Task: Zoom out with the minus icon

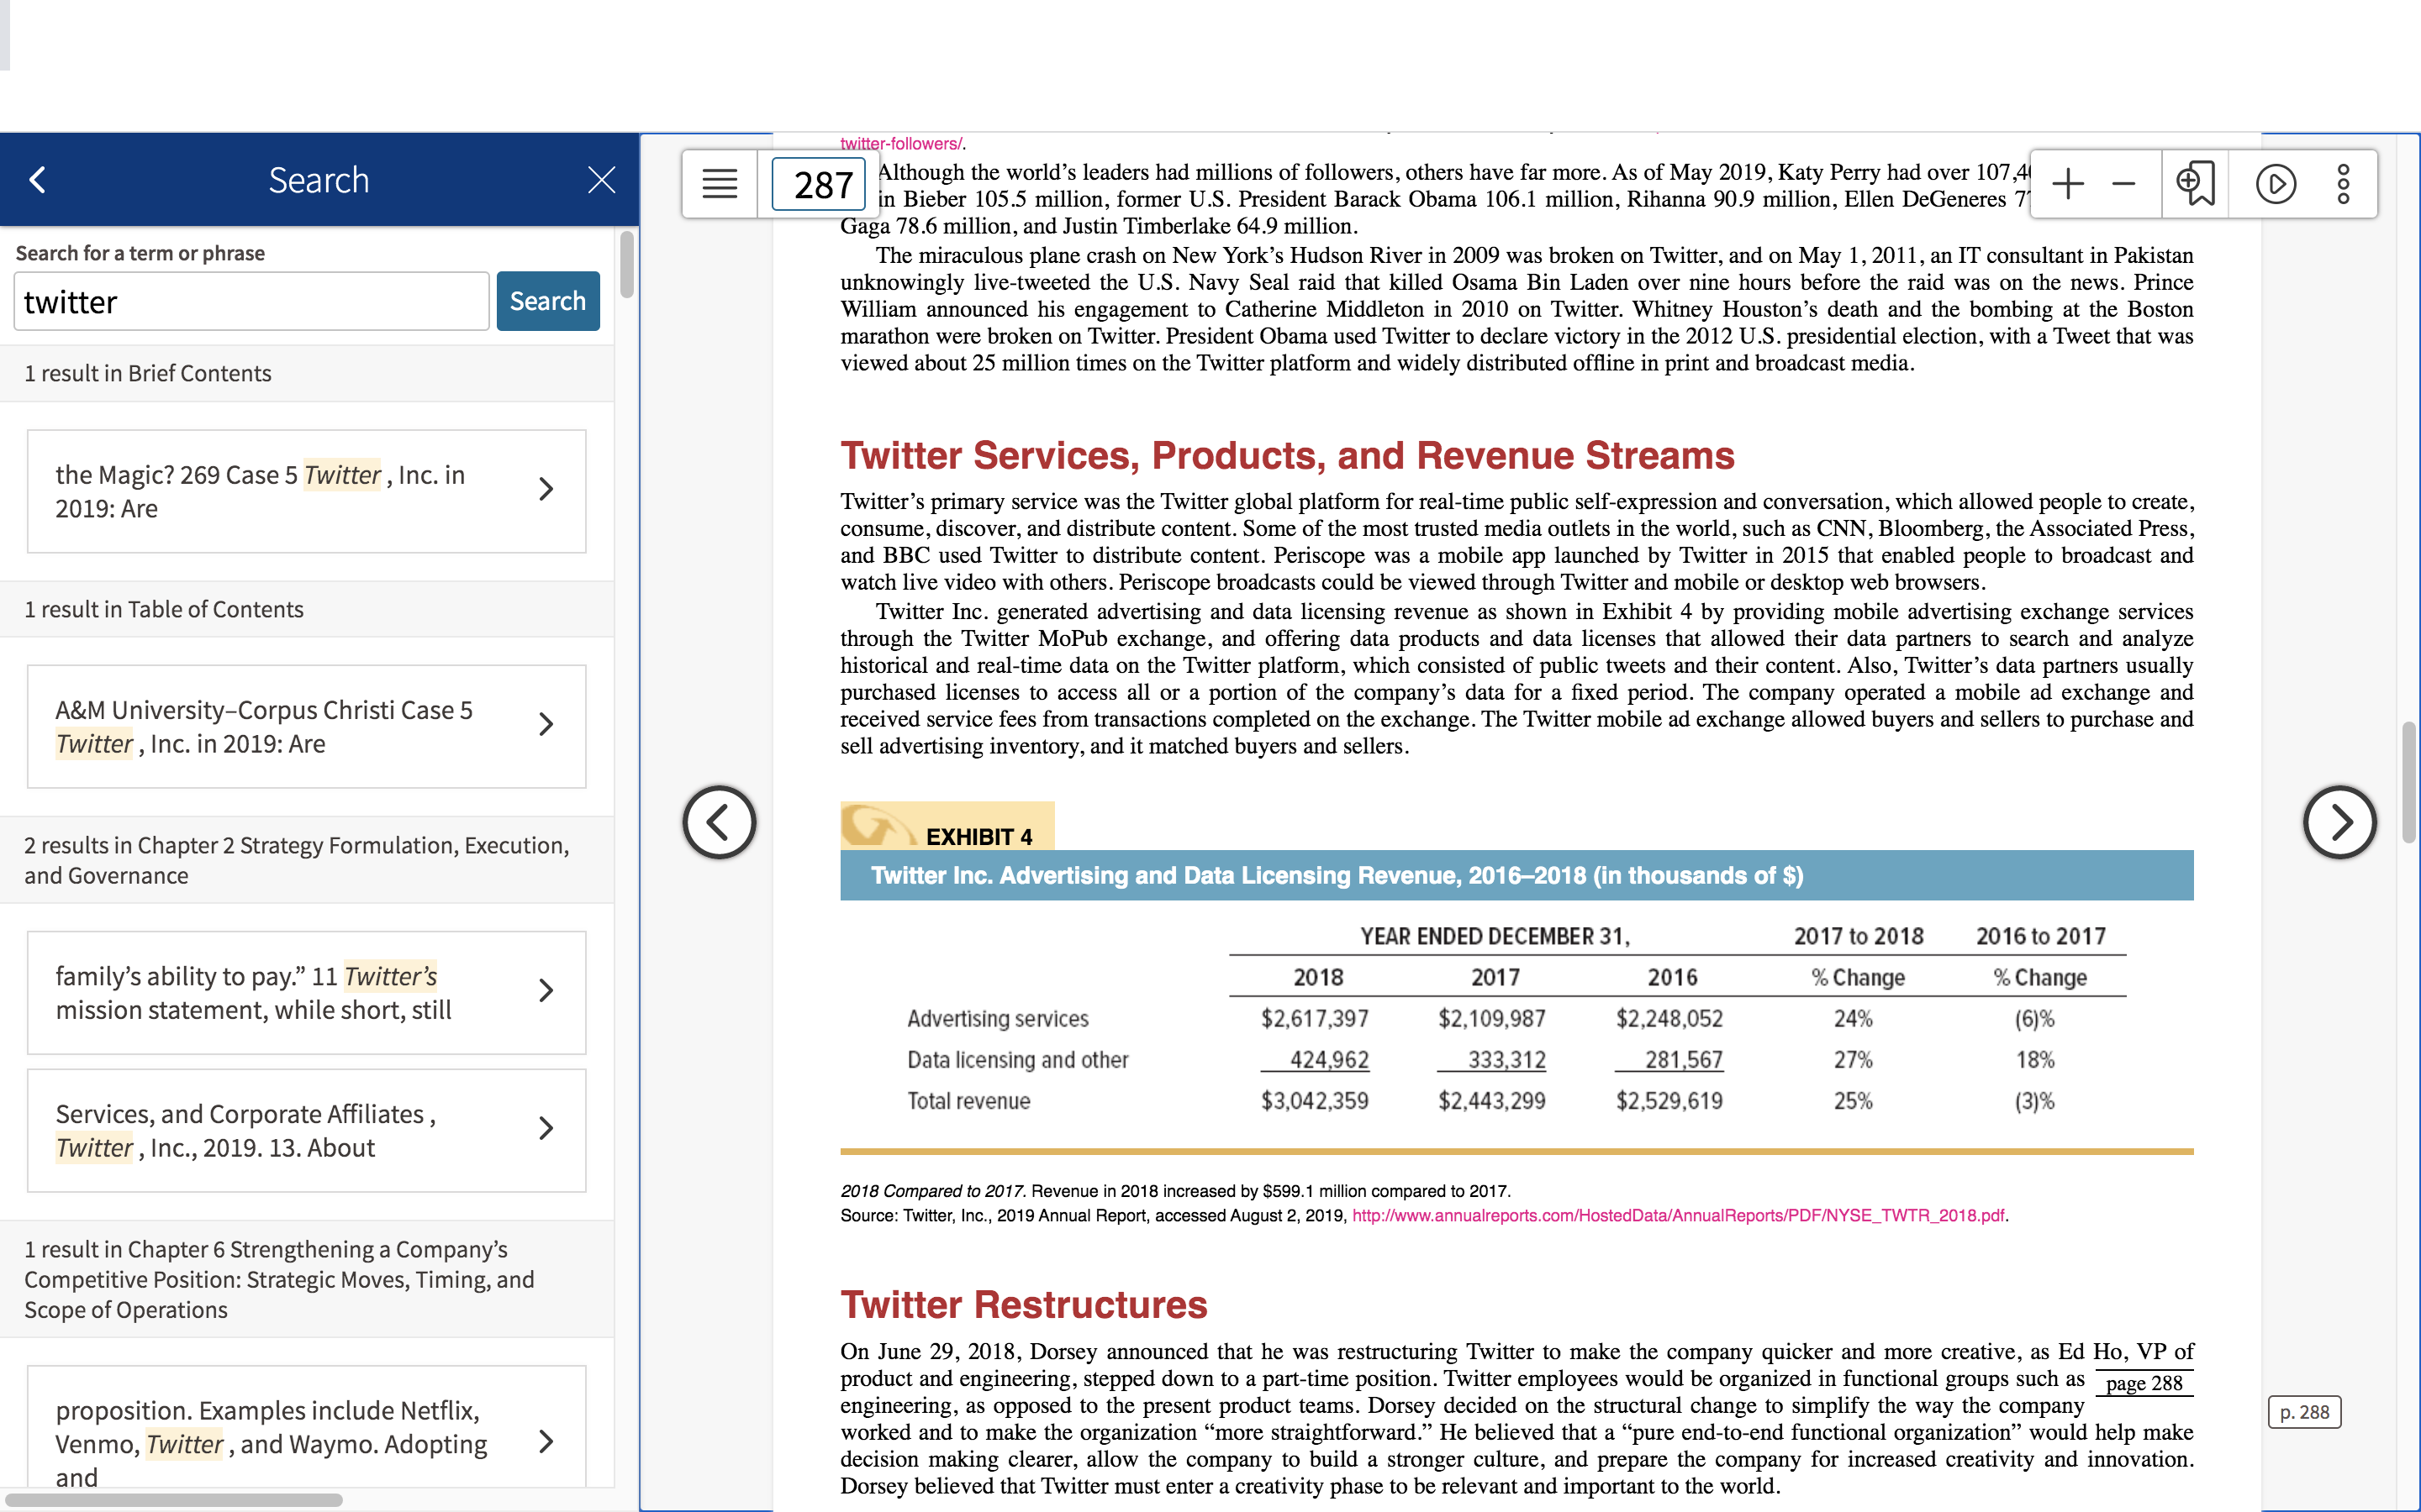Action: (x=2123, y=184)
